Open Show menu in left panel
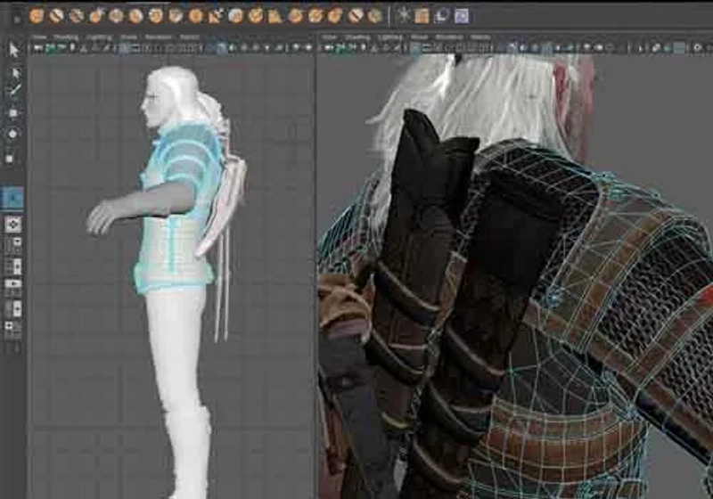 (x=128, y=37)
